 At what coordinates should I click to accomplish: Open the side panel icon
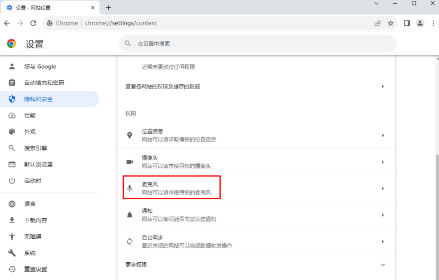[x=407, y=23]
